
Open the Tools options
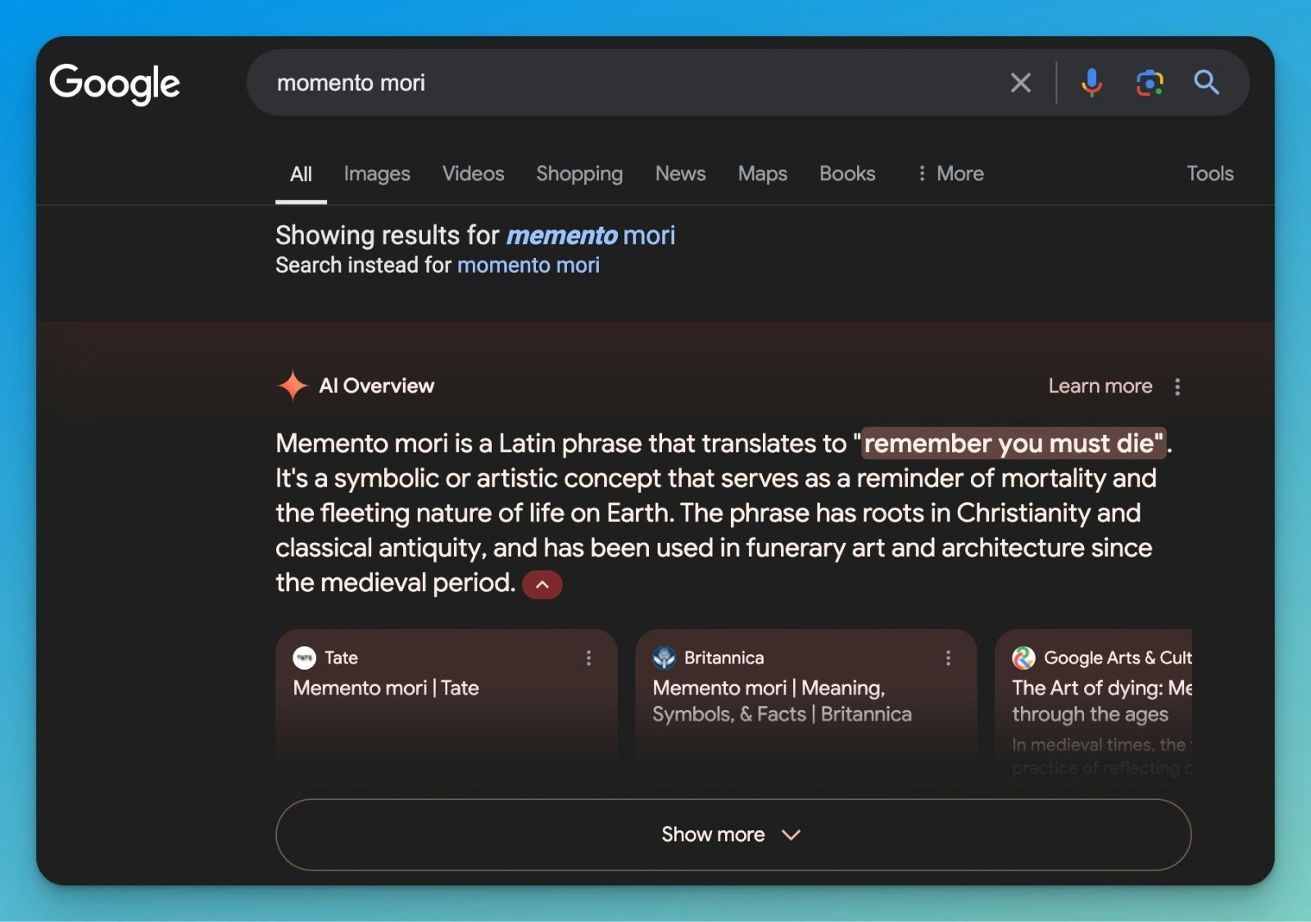tap(1210, 174)
